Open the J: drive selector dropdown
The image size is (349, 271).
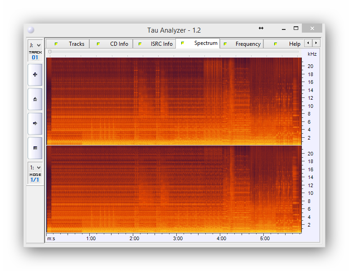35,45
